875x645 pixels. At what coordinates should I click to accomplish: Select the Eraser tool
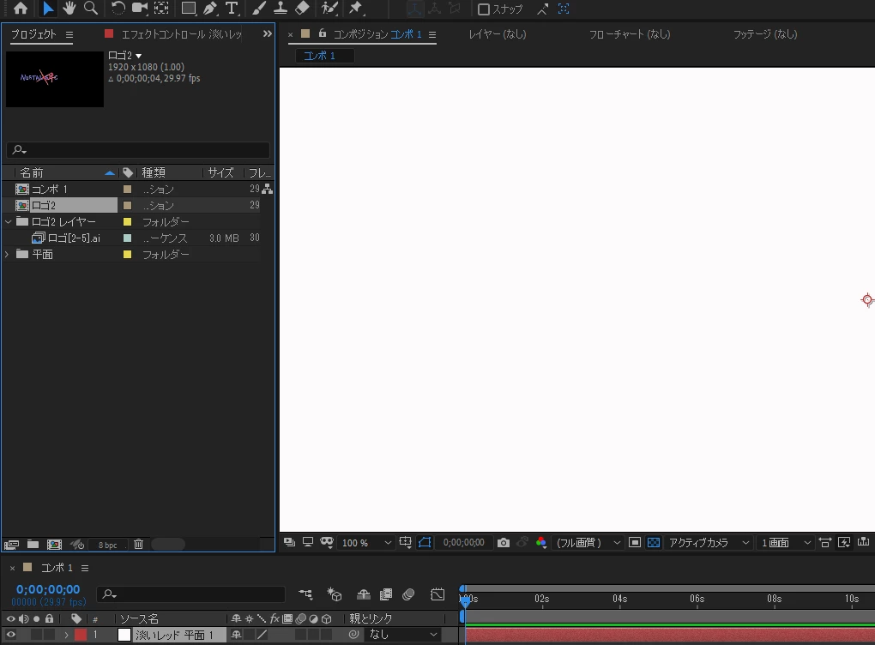302,8
